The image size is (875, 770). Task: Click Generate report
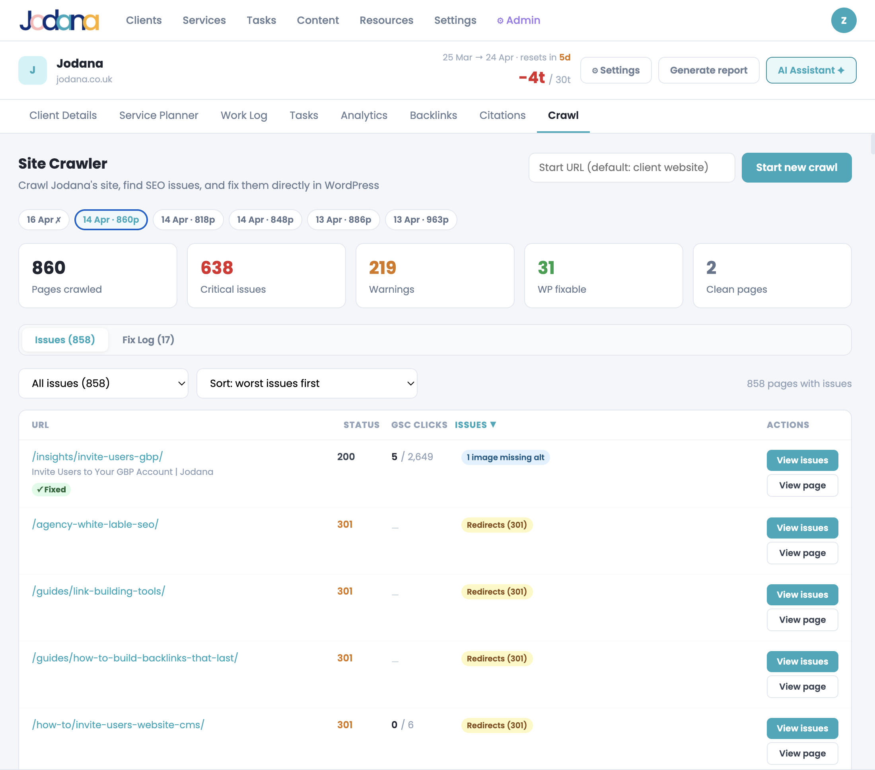(708, 70)
